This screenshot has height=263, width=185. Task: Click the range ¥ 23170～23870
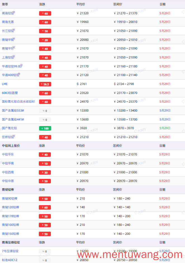125,93
